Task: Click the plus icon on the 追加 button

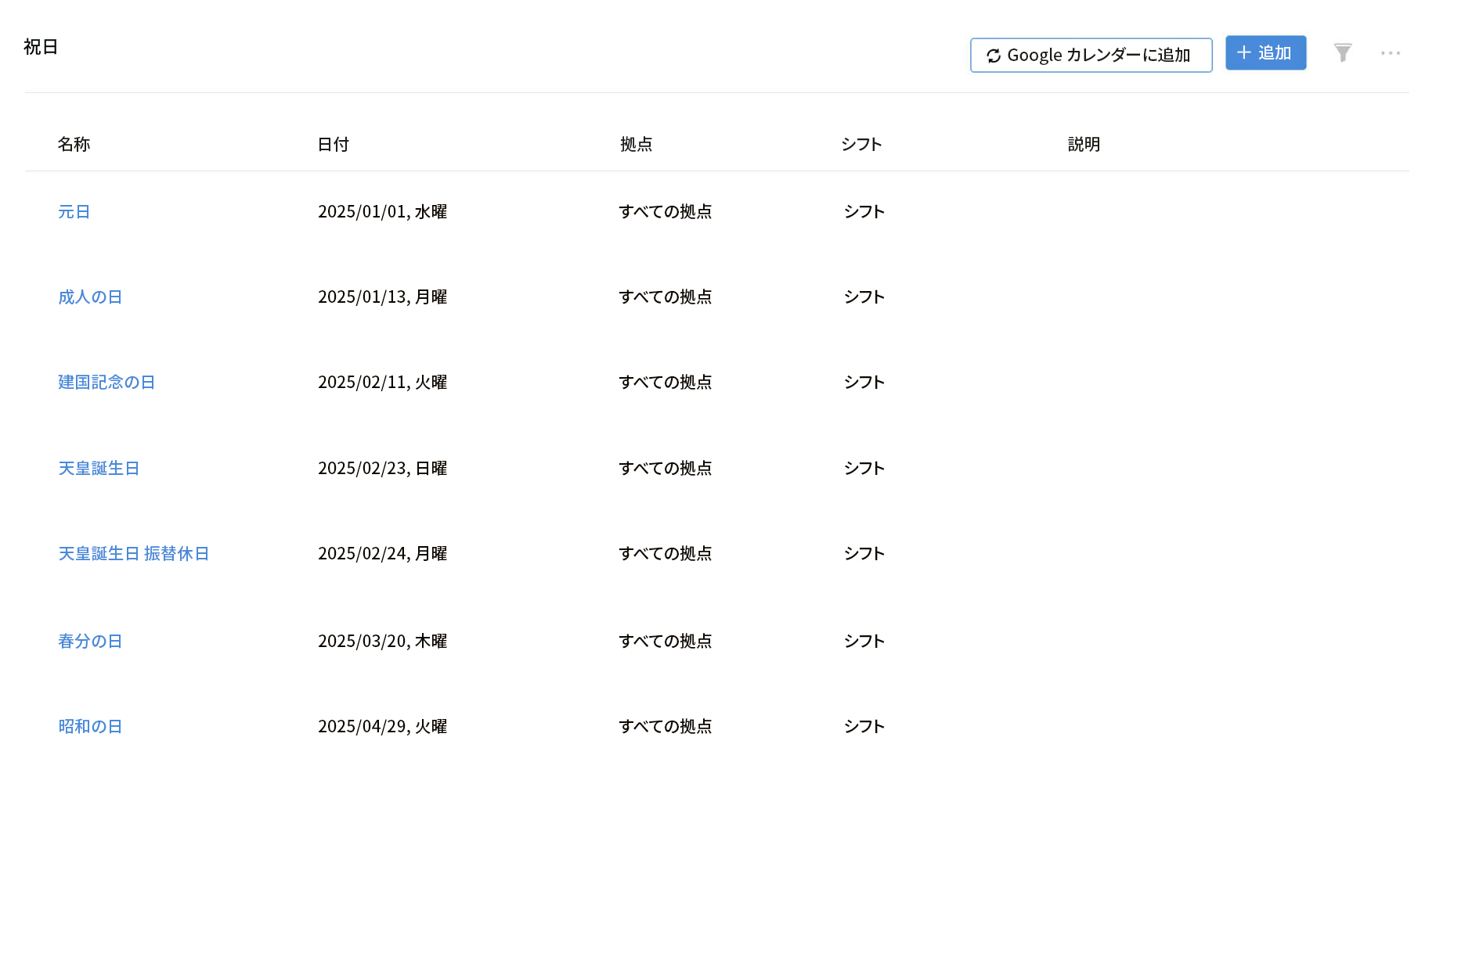Action: point(1243,52)
